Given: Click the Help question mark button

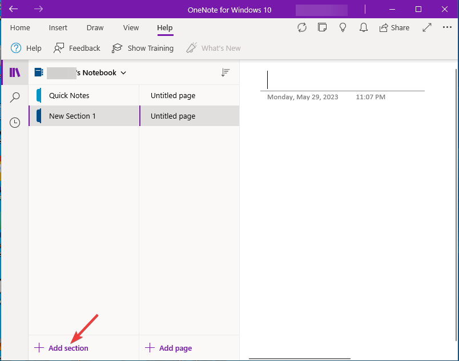Looking at the screenshot, I should click(26, 48).
